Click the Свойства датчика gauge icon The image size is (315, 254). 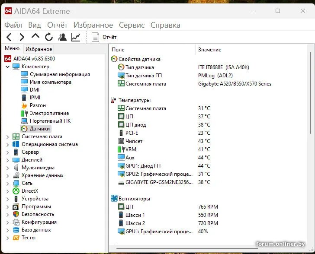pos(114,59)
